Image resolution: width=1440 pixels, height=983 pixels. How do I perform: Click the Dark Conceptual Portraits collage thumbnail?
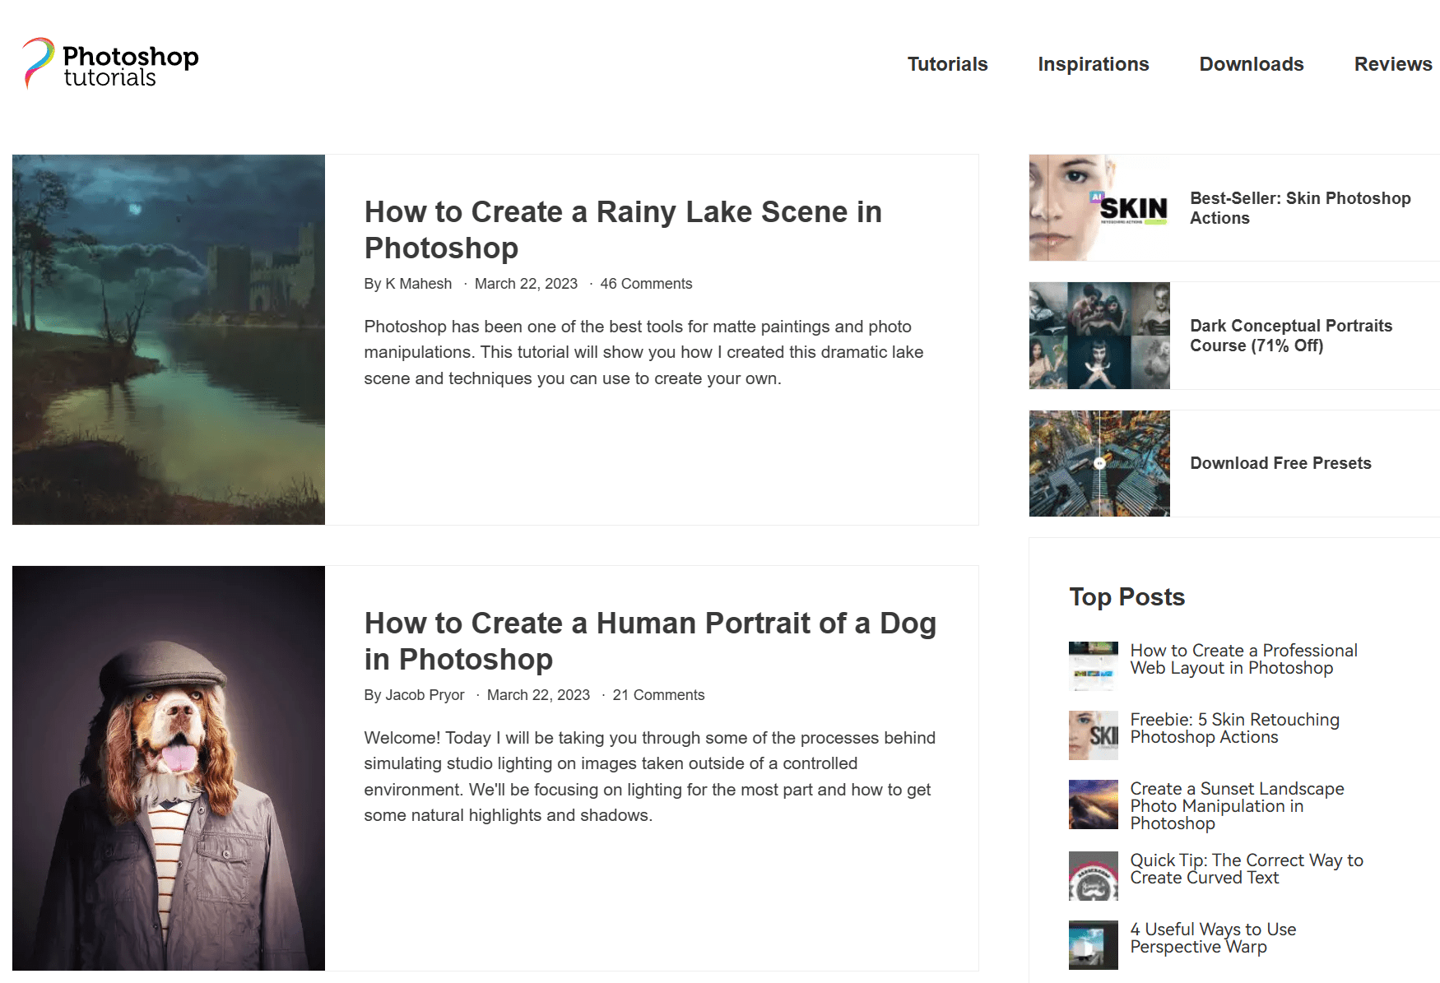[1099, 336]
